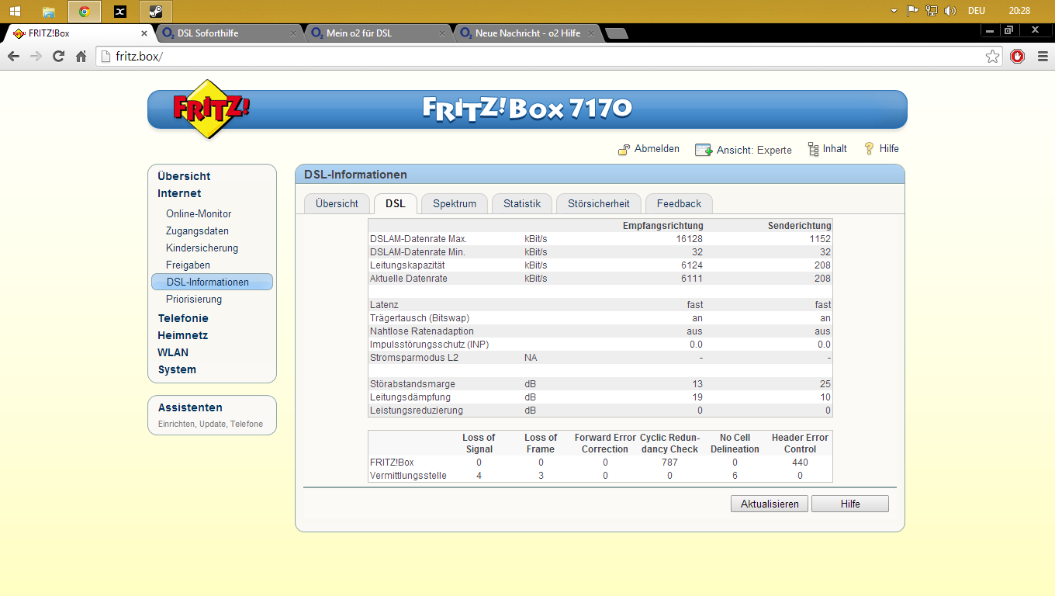Click the Header Error Control value 440
This screenshot has height=596, width=1055.
coord(800,463)
